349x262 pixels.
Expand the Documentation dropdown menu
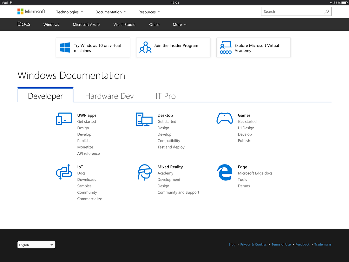coord(111,12)
